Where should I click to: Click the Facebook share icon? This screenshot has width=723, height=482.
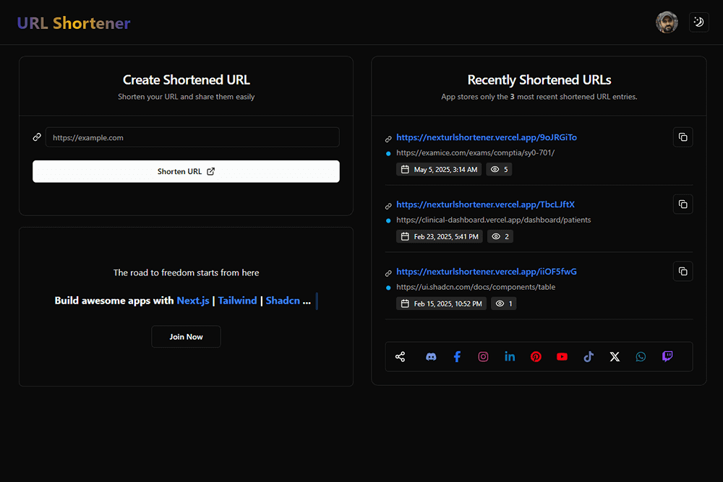point(457,356)
